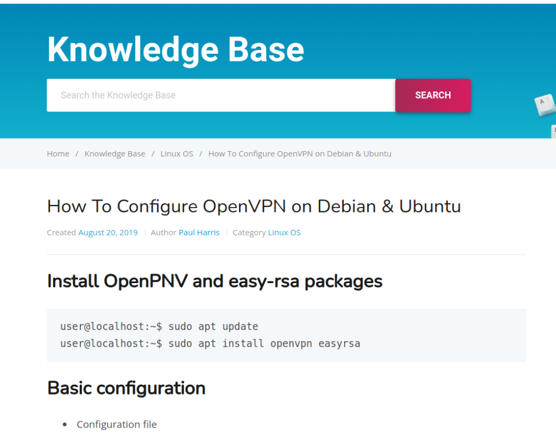This screenshot has width=556, height=438.
Task: Click the floating keyboard key 'A' graphic
Action: tap(544, 104)
